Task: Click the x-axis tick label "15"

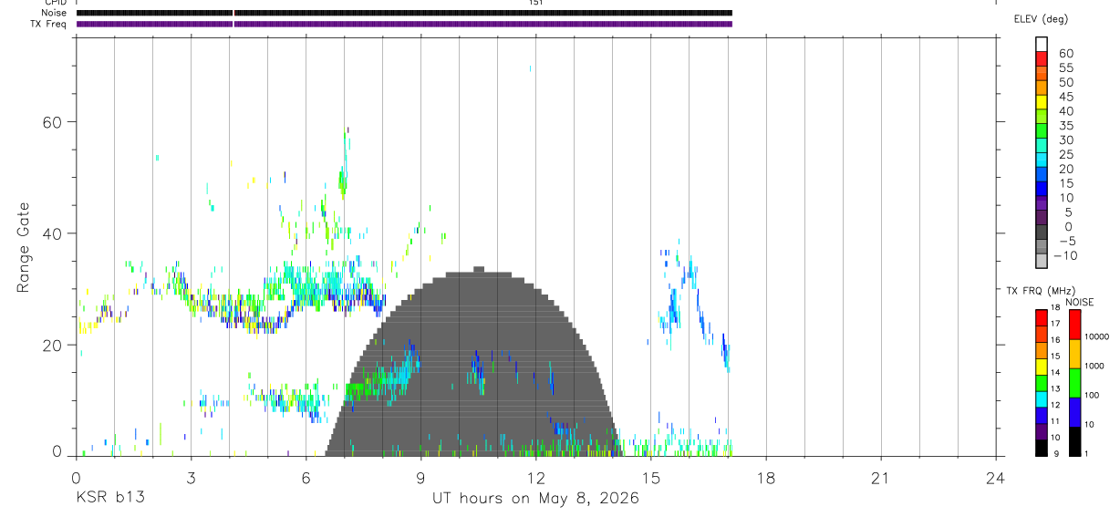Action: pyautogui.click(x=650, y=477)
